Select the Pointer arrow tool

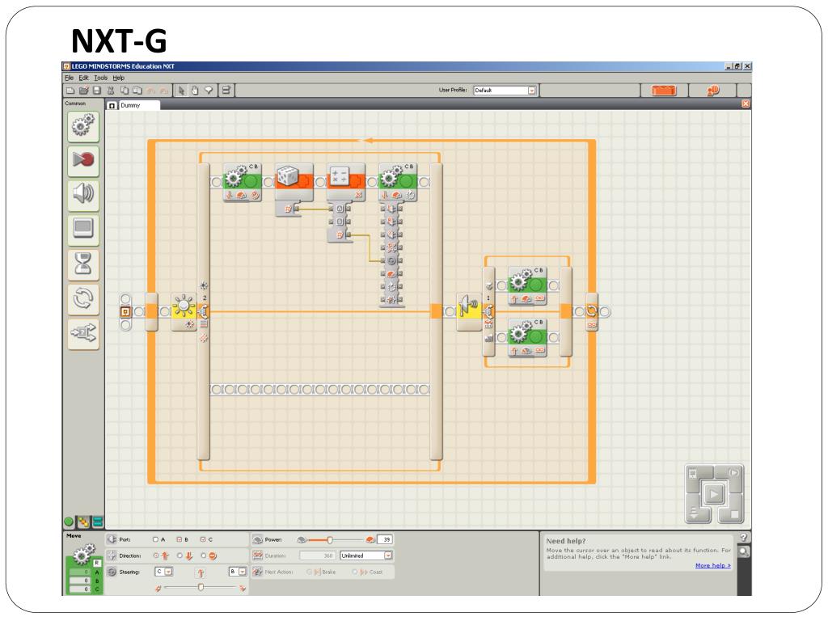pos(181,91)
